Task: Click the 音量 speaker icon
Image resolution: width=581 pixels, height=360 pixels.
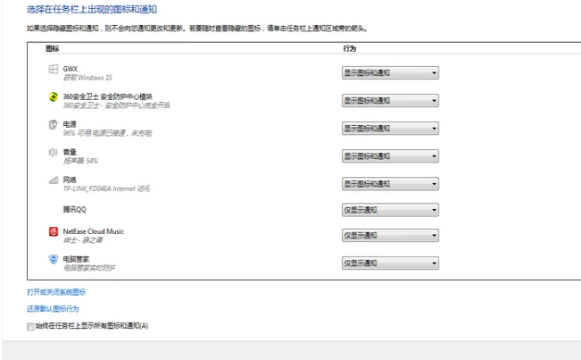Action: (x=54, y=154)
